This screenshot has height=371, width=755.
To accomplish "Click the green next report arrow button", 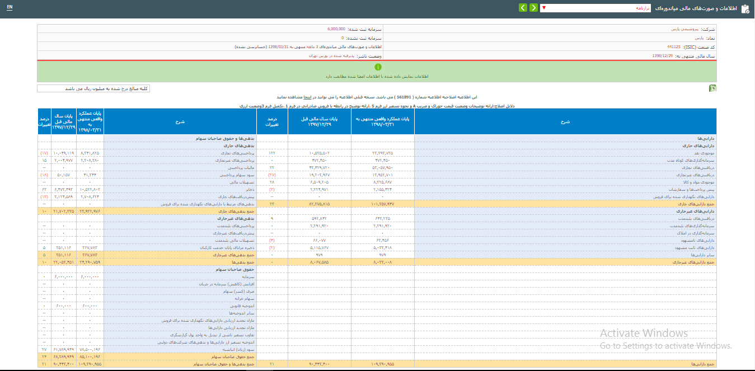I will pos(523,8).
